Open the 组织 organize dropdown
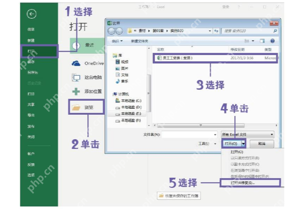 [117, 41]
